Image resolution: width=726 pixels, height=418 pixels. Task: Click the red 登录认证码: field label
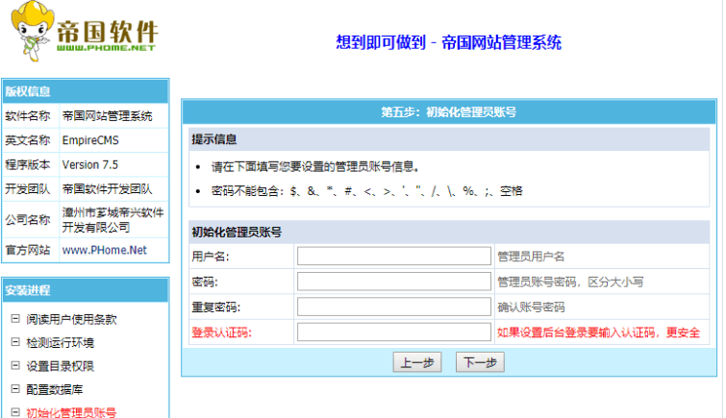tap(222, 332)
